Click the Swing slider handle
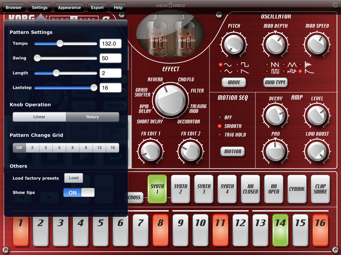Viewport: 341px width, 255px height. (x=37, y=58)
